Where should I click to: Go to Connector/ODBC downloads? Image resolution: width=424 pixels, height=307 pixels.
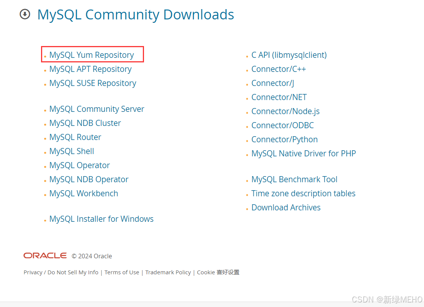tap(283, 125)
